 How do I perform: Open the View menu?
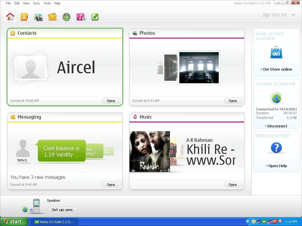click(26, 3)
